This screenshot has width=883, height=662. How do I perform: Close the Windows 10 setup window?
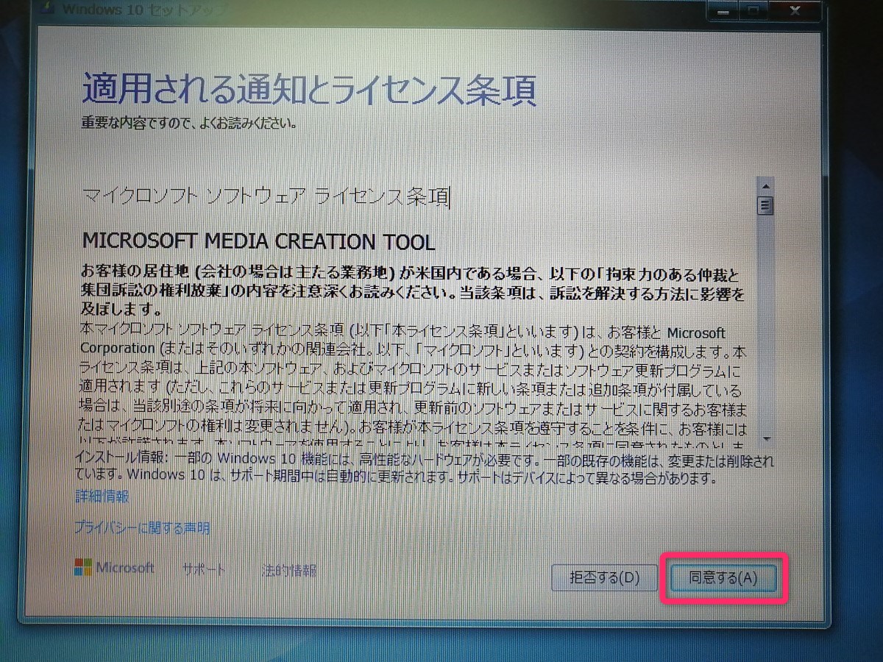pyautogui.click(x=793, y=10)
